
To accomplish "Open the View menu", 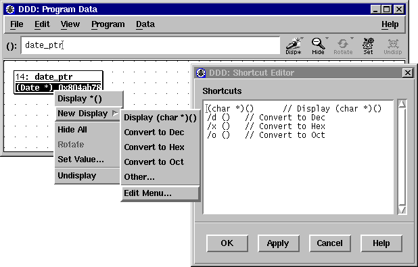I will pos(70,24).
